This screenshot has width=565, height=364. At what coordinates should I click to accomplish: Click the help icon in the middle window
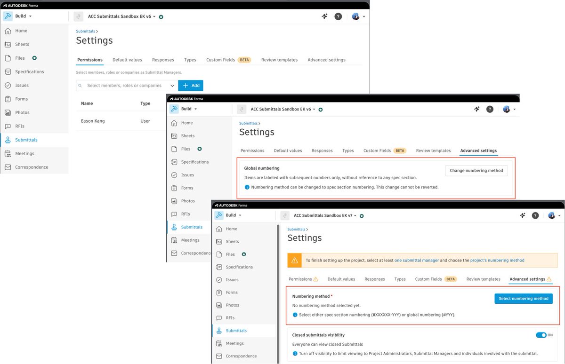coord(490,109)
